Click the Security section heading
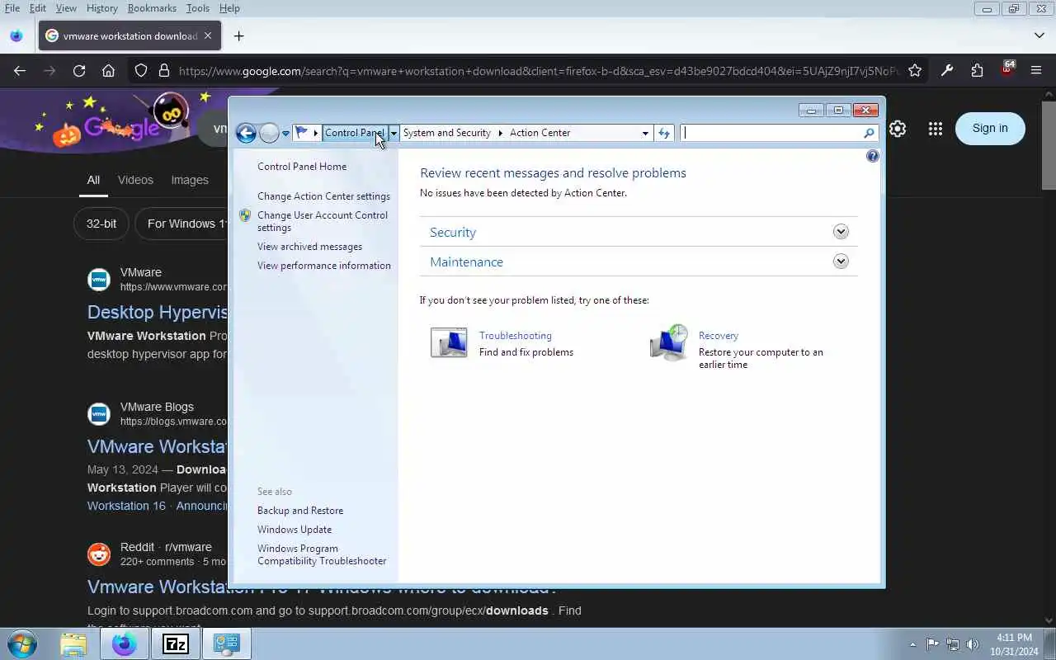This screenshot has width=1056, height=660. (453, 233)
